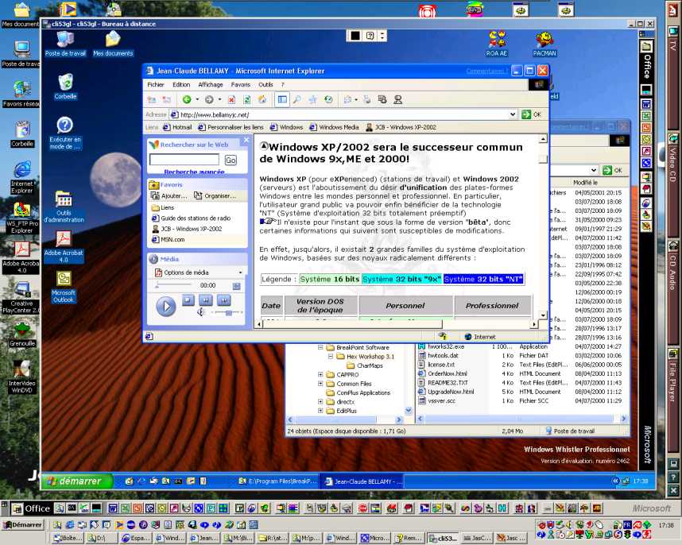Click the Mail envelope icon in IE toolbar
Screen dimensions: 682x545
tap(347, 100)
